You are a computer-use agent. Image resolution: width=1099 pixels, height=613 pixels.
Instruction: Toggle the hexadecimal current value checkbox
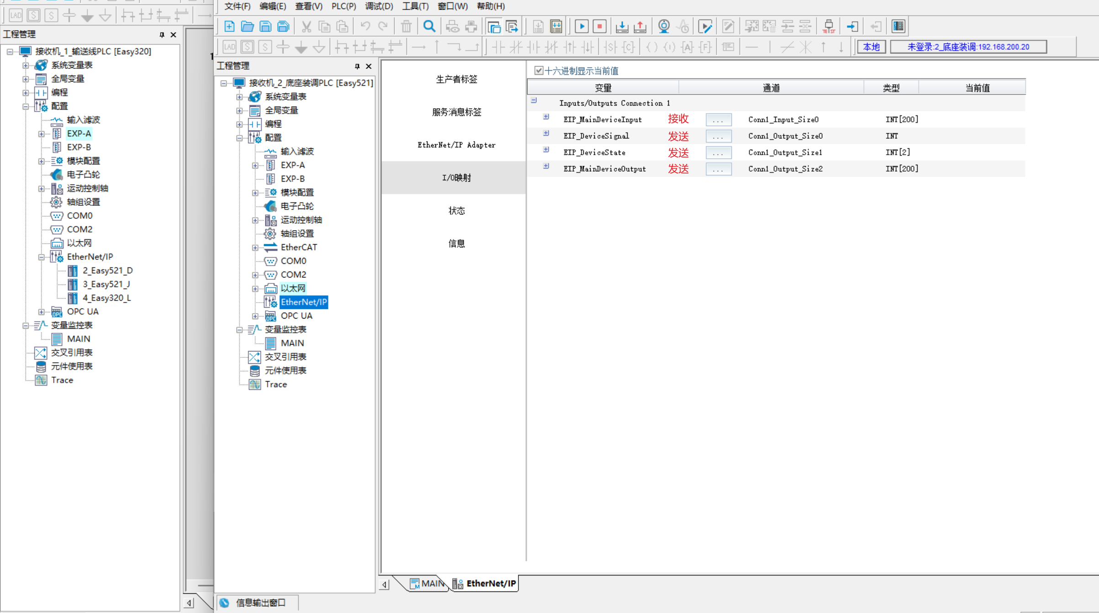pos(539,71)
